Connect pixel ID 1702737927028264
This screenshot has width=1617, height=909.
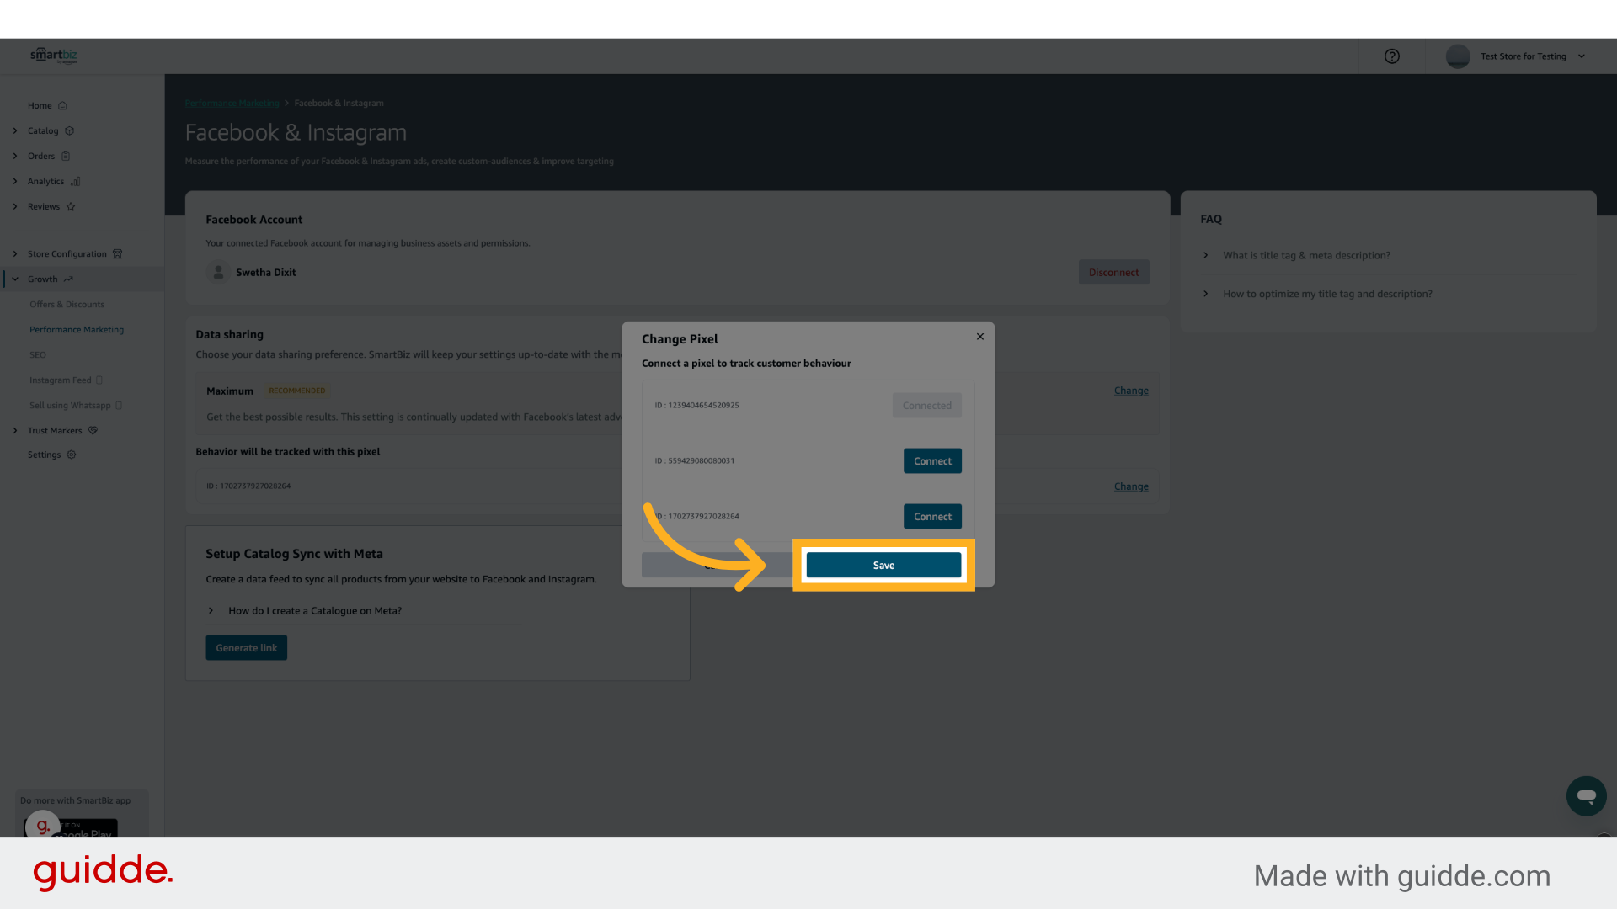tap(932, 517)
